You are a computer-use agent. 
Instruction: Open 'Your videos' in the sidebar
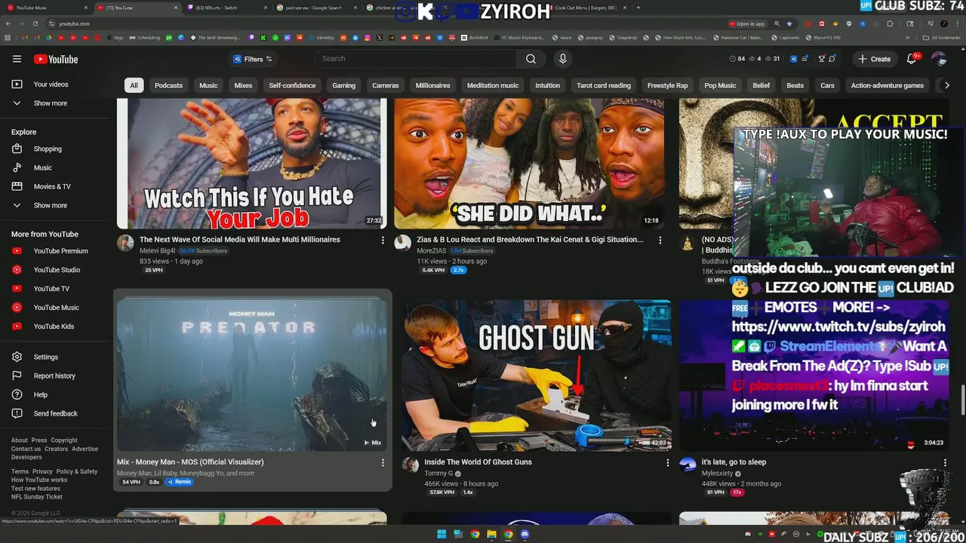(51, 84)
